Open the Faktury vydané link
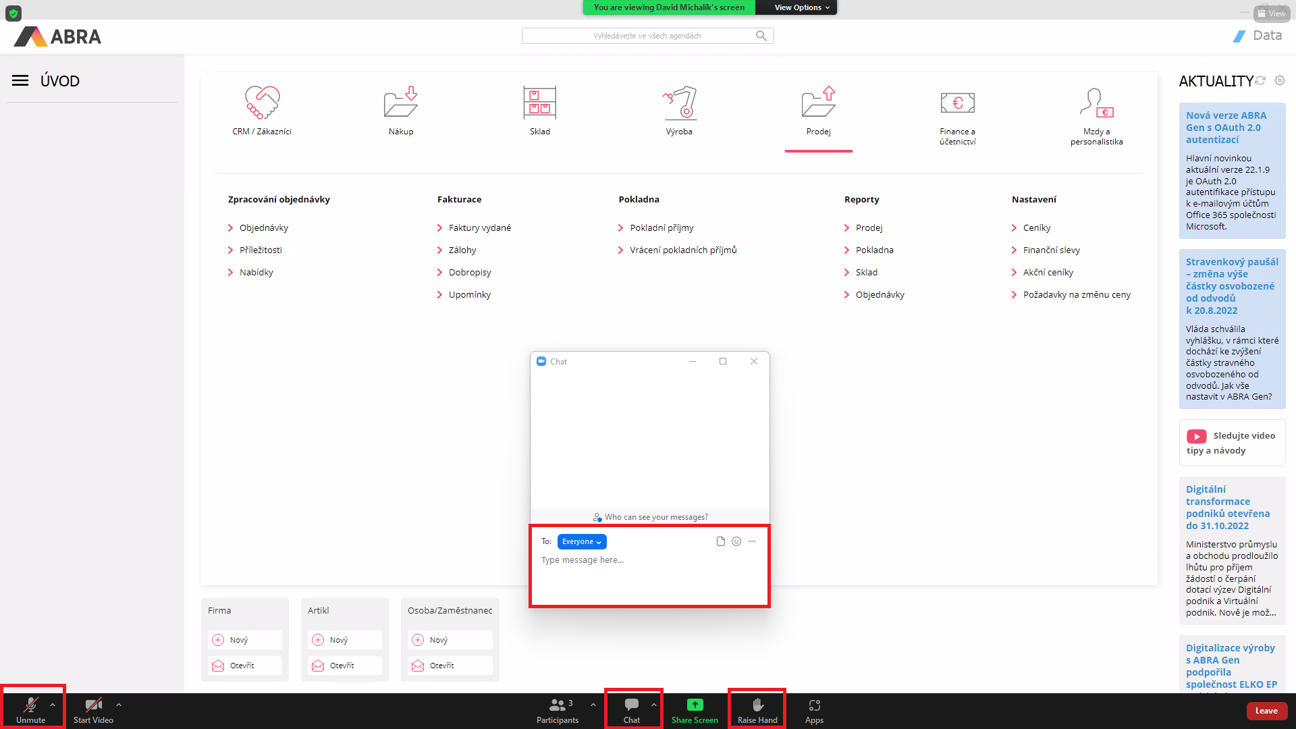This screenshot has height=729, width=1296. tap(479, 227)
